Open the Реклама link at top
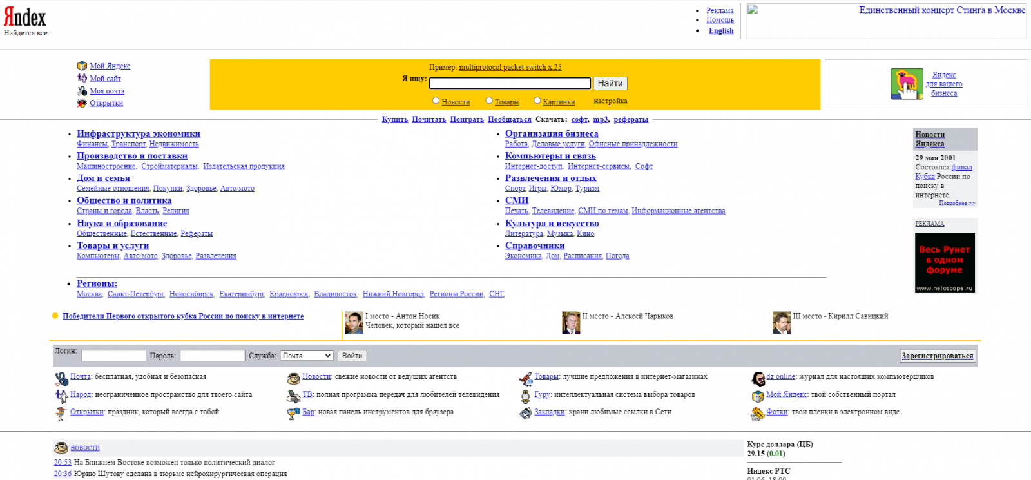 click(x=720, y=10)
